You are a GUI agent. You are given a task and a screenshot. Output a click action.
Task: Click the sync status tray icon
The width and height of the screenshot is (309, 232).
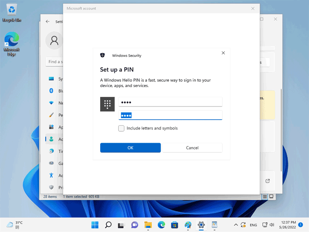(243, 225)
